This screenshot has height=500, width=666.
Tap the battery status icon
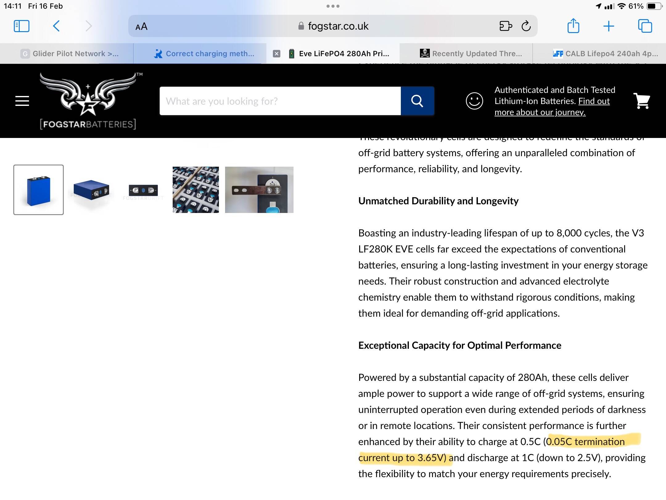[654, 6]
